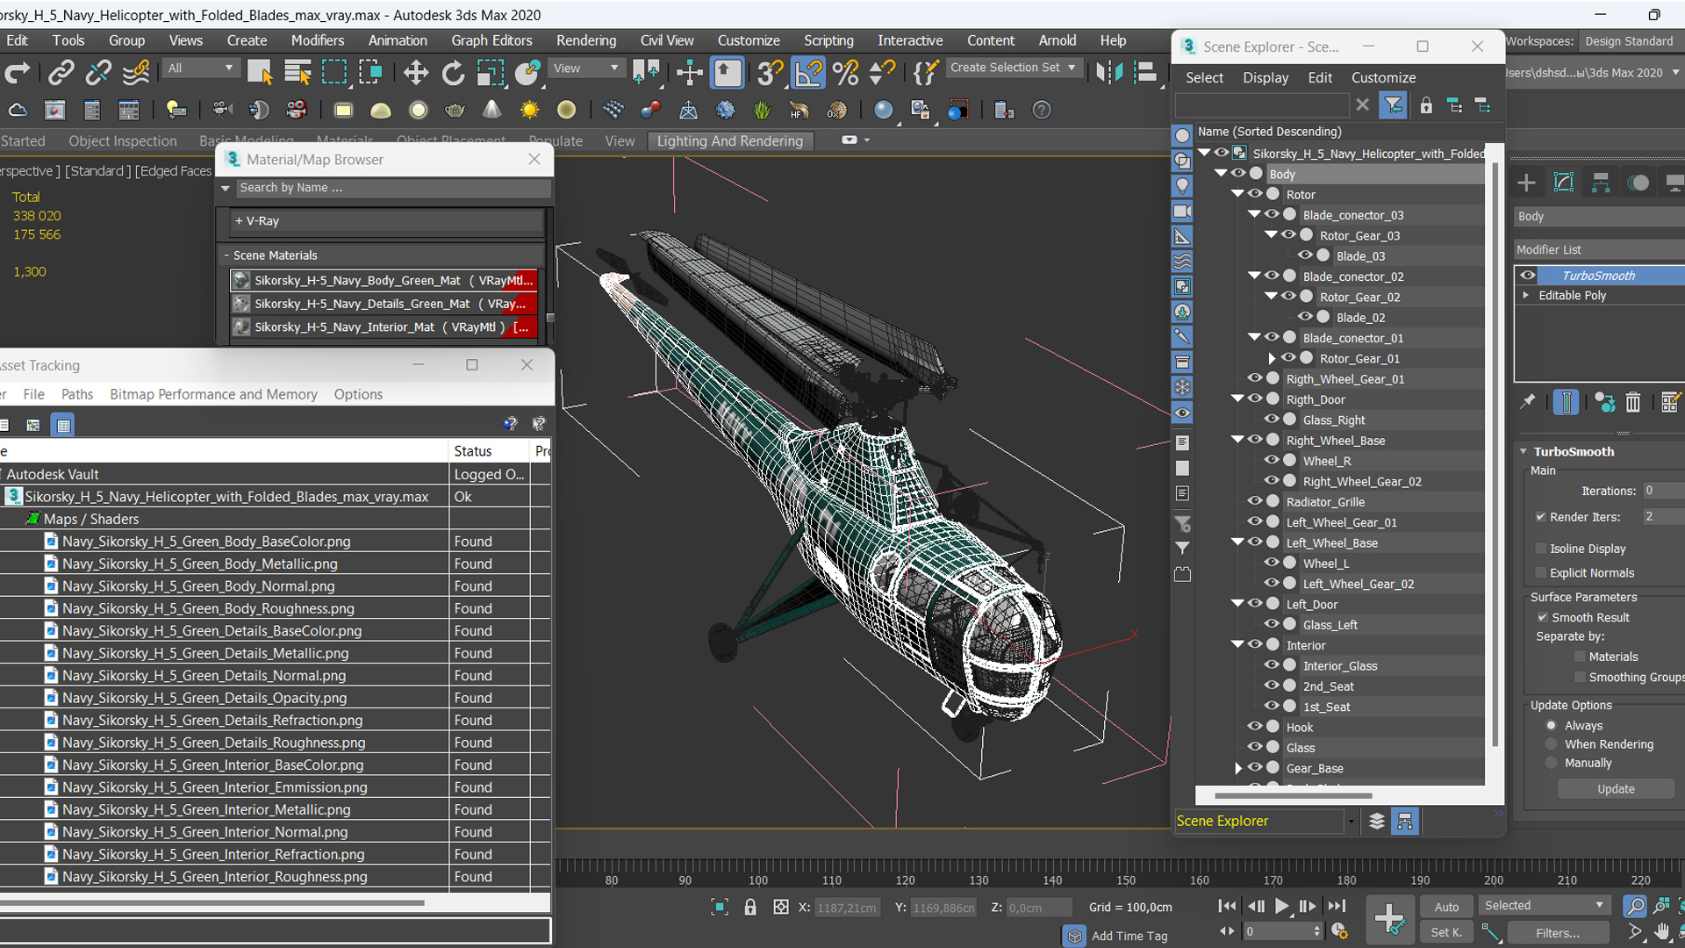Click the Iterations value field
This screenshot has width=1685, height=948.
[x=1663, y=491]
